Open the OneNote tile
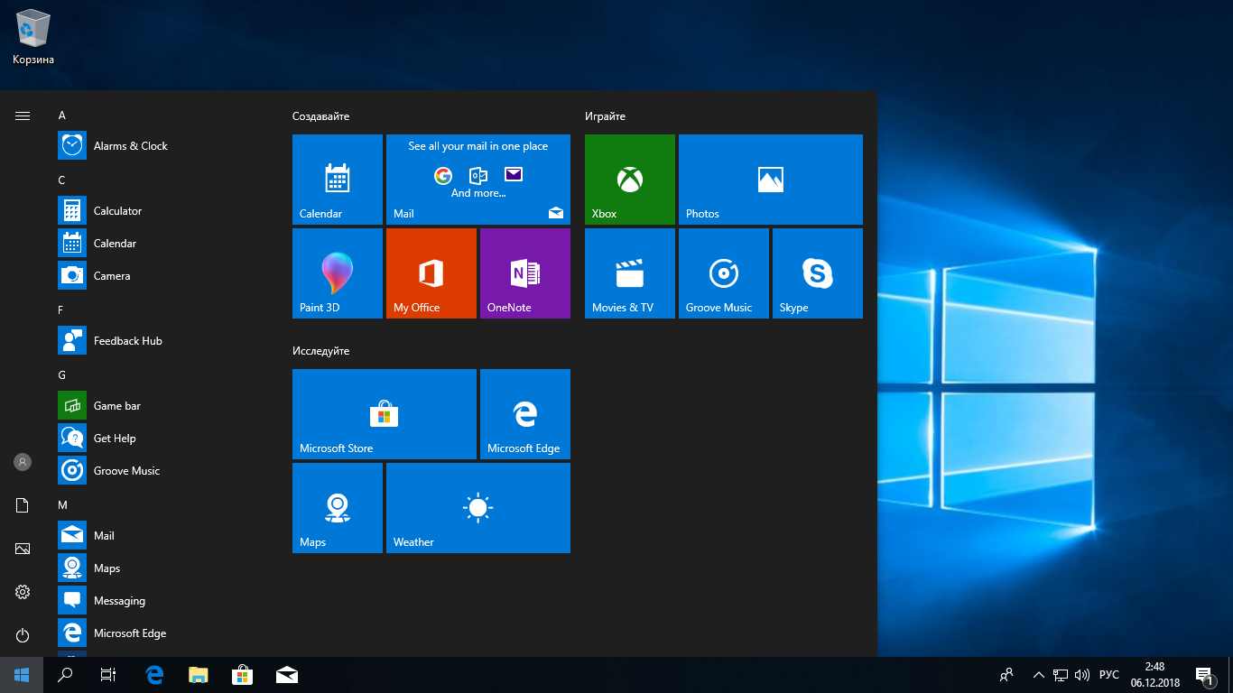Screen dimensions: 1233x693 pos(525,273)
